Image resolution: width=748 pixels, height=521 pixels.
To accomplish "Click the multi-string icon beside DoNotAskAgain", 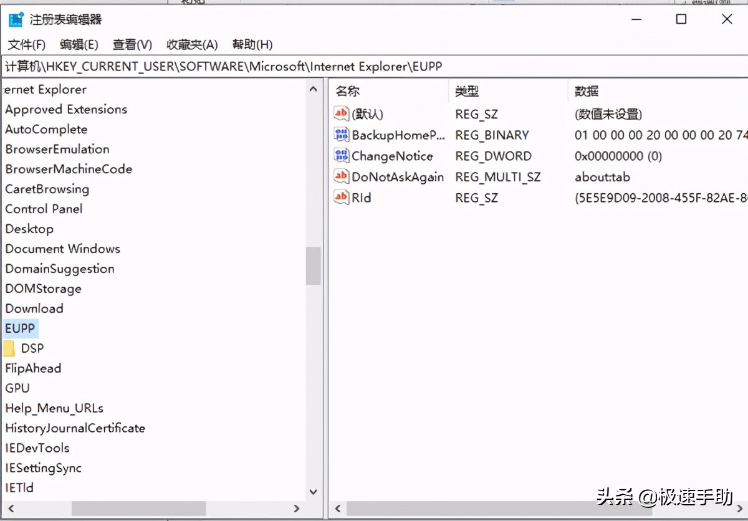I will 340,177.
